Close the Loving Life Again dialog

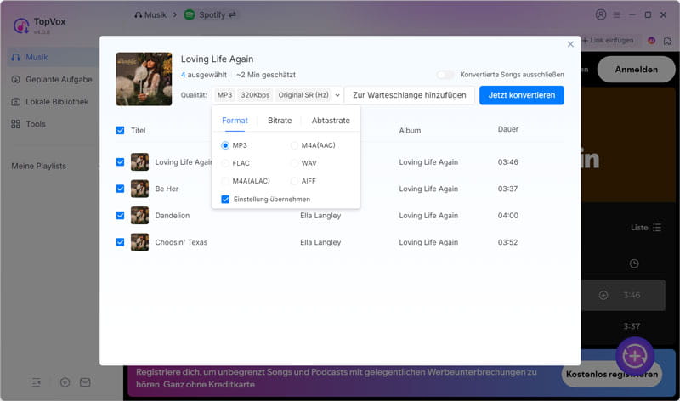coord(570,44)
